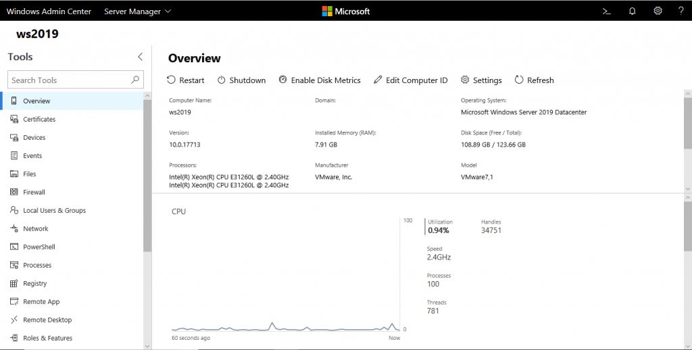Open the Processes tool
Screen dimensions: 692x350
[x=72, y=265]
